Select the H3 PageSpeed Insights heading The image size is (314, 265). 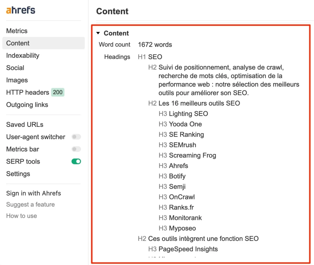point(183,249)
